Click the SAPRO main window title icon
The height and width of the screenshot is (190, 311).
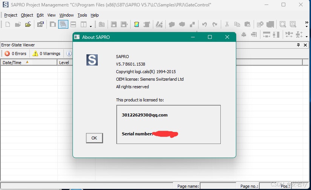[x=6, y=5]
